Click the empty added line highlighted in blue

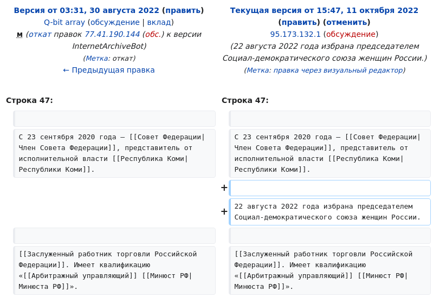(x=329, y=188)
